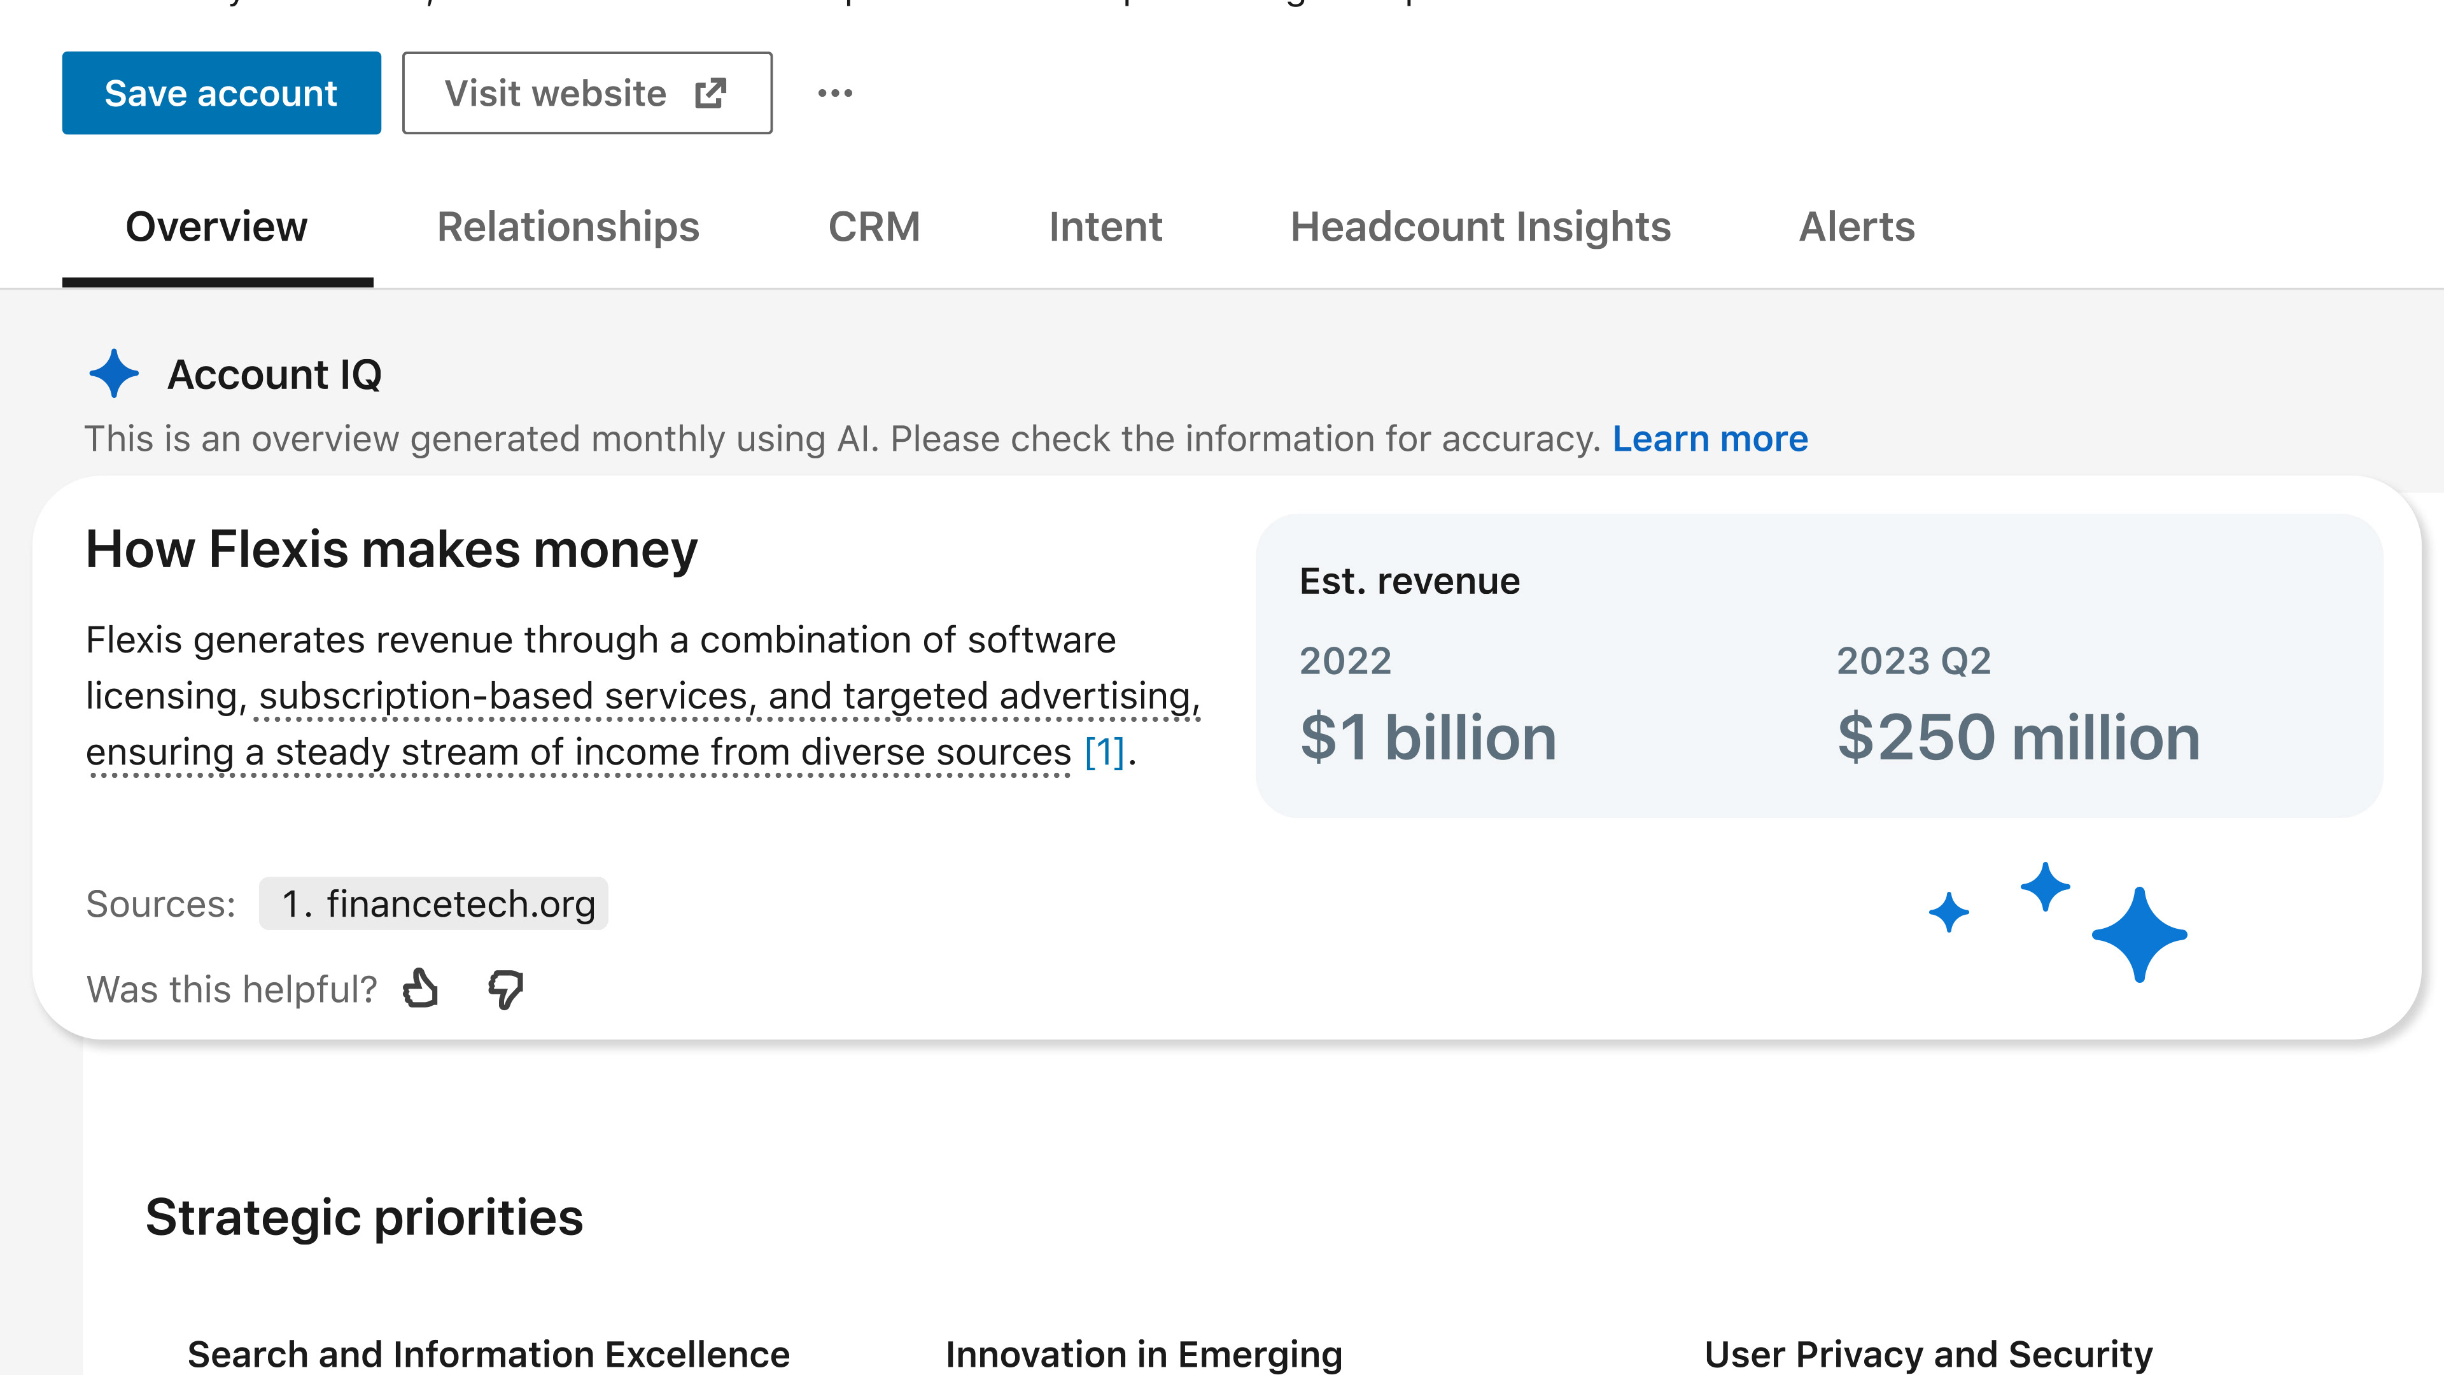Click the $250 million 2023 Q2 revenue figure
2444x1375 pixels.
click(2018, 738)
